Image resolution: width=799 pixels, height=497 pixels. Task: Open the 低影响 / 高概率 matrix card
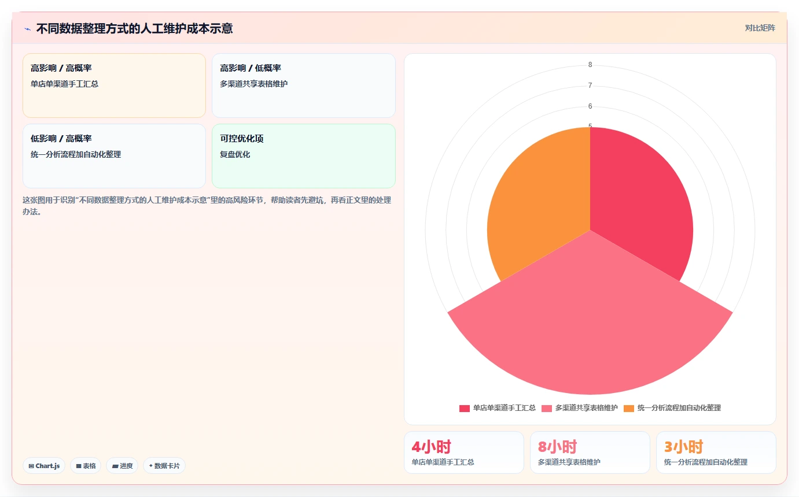[114, 156]
